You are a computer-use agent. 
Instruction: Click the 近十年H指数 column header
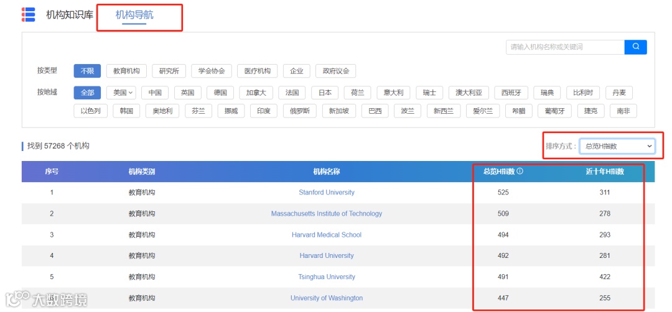[x=605, y=172]
